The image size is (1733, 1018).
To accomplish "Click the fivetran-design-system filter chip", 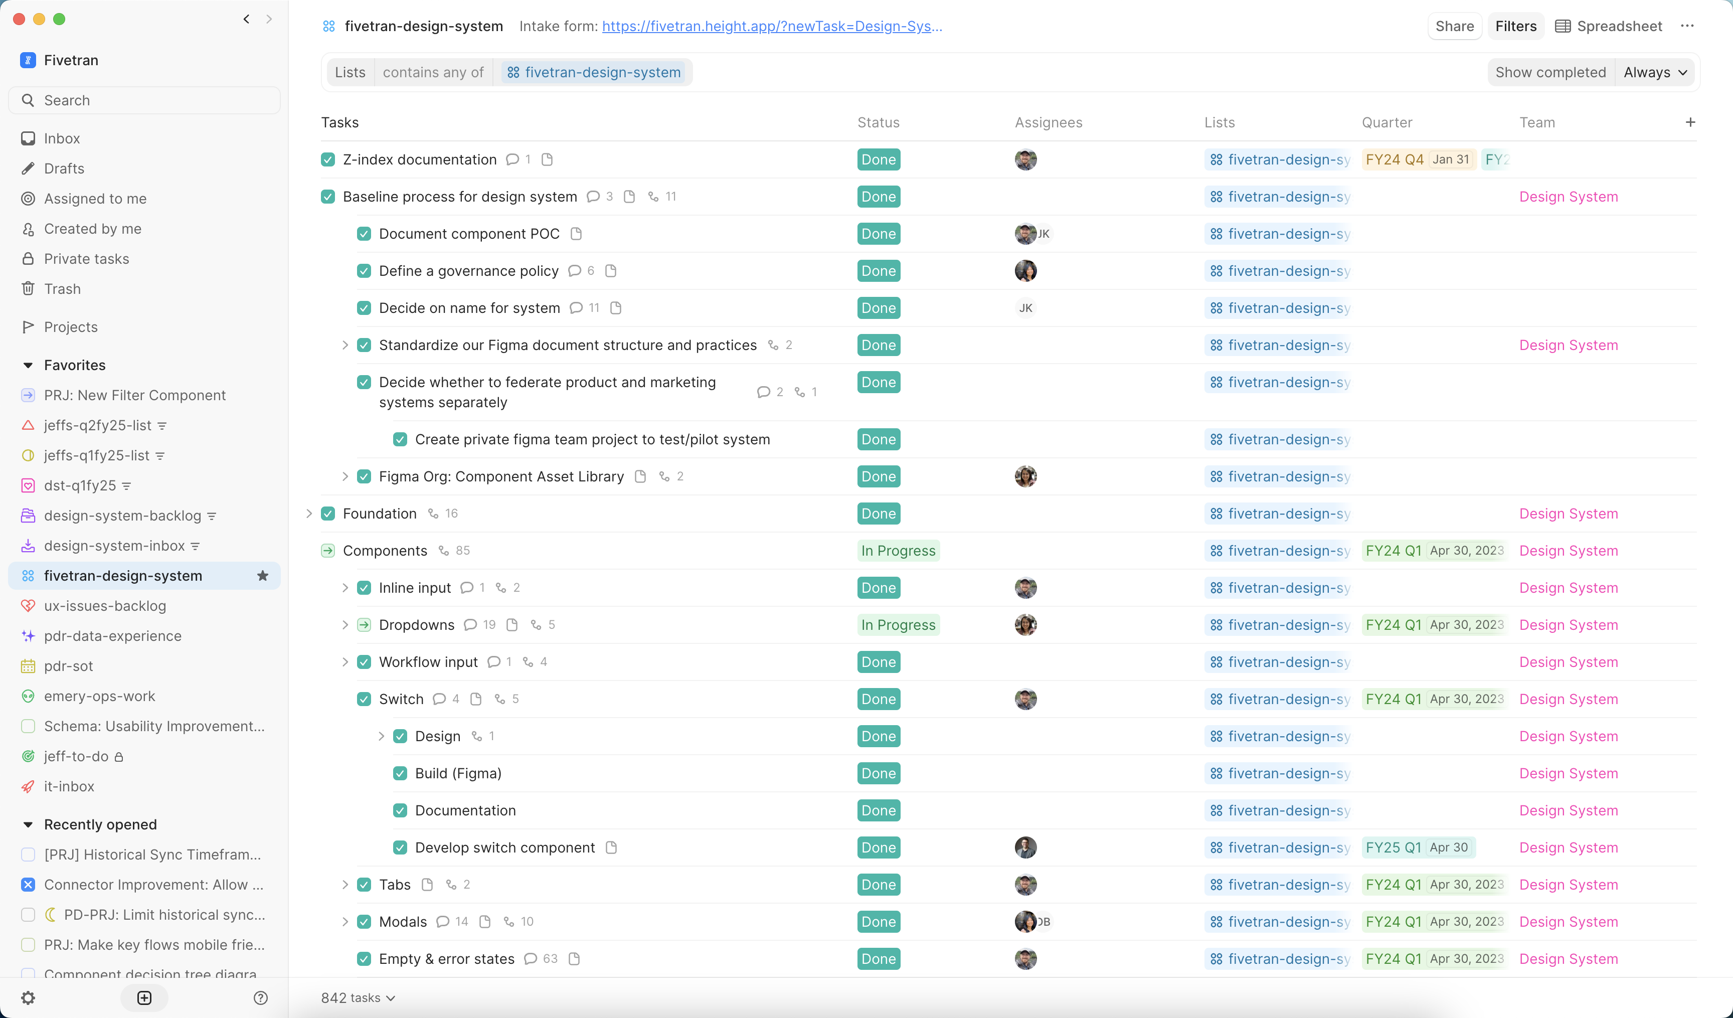I will tap(594, 72).
